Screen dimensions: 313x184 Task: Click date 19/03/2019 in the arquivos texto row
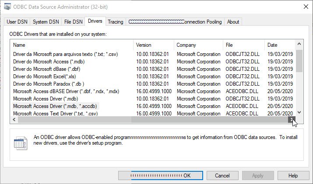point(280,54)
